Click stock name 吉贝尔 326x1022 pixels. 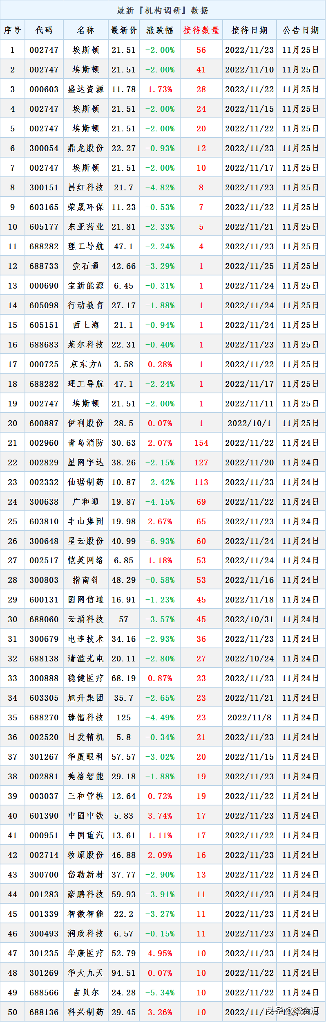point(86,993)
